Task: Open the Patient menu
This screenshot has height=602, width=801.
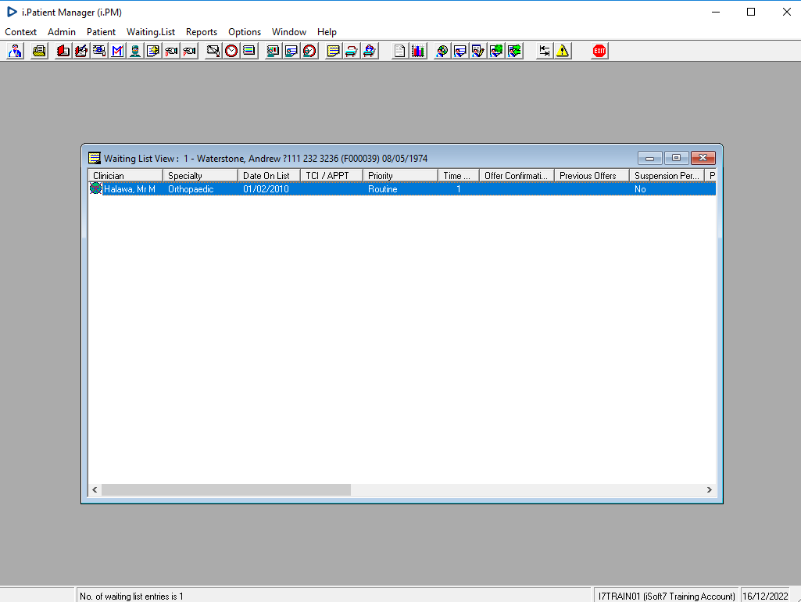Action: point(101,32)
